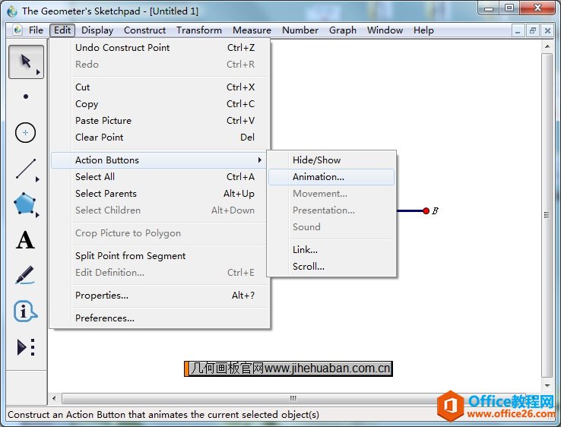Image resolution: width=561 pixels, height=427 pixels.
Task: Open the Help menu
Action: click(423, 30)
